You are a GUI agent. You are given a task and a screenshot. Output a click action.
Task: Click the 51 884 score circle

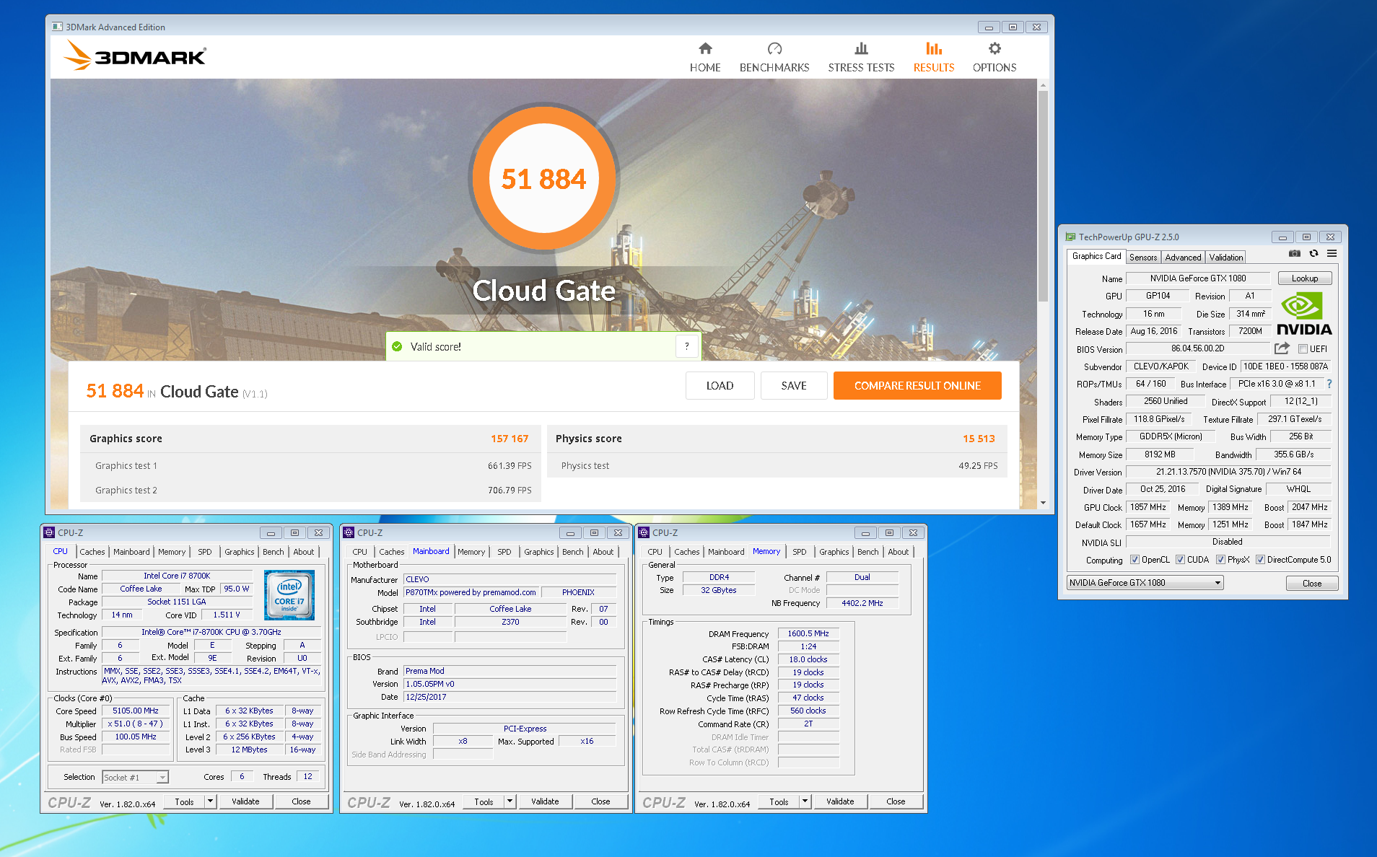pos(543,178)
